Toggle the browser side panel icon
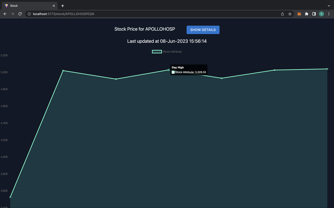Screen dimensions: 334x208 (x=314, y=14)
